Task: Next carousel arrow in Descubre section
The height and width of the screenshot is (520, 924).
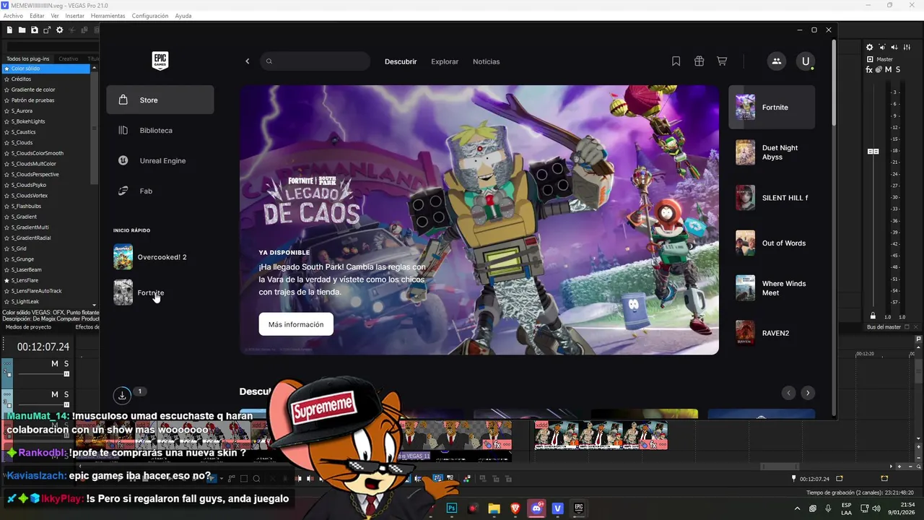Action: 808,393
